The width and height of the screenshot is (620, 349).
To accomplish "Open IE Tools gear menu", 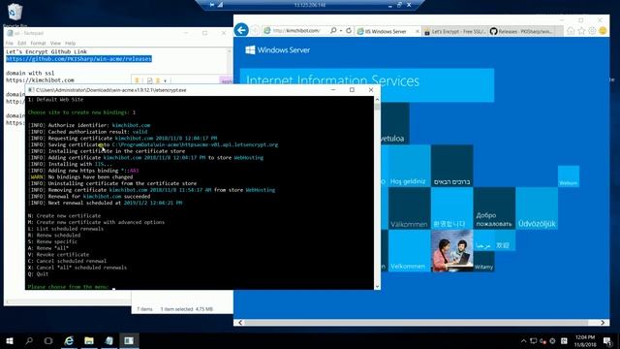I will (592, 31).
